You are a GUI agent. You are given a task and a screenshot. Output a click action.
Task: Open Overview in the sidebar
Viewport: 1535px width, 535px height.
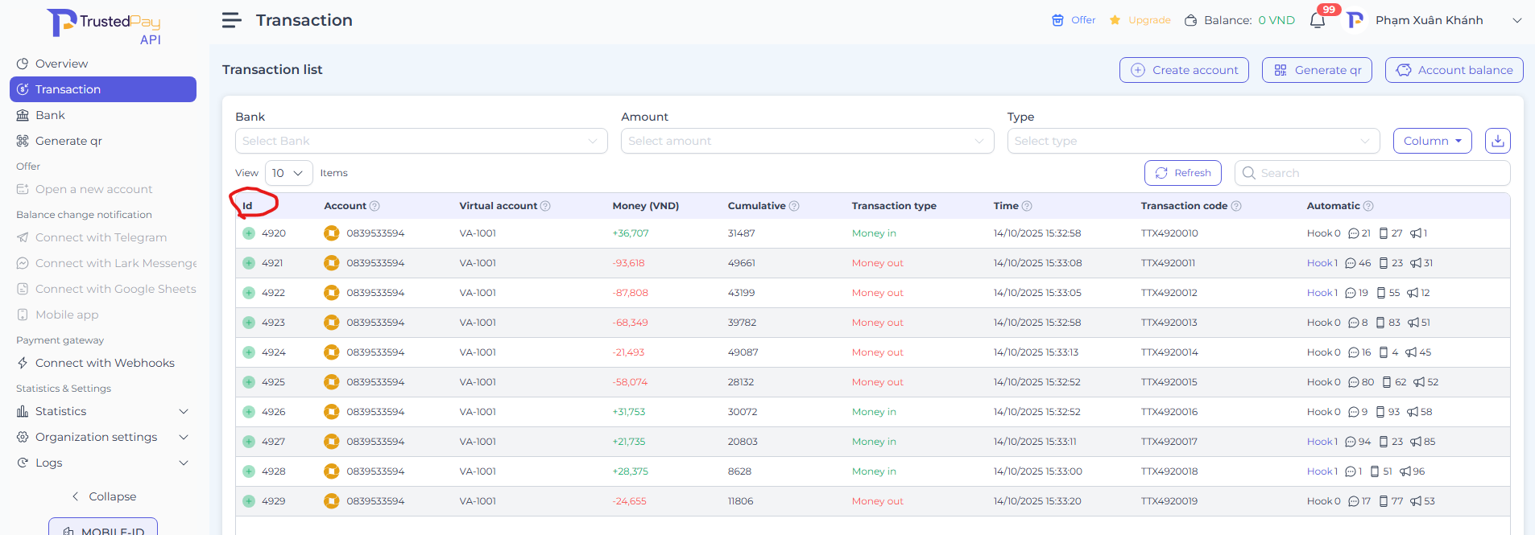click(61, 64)
